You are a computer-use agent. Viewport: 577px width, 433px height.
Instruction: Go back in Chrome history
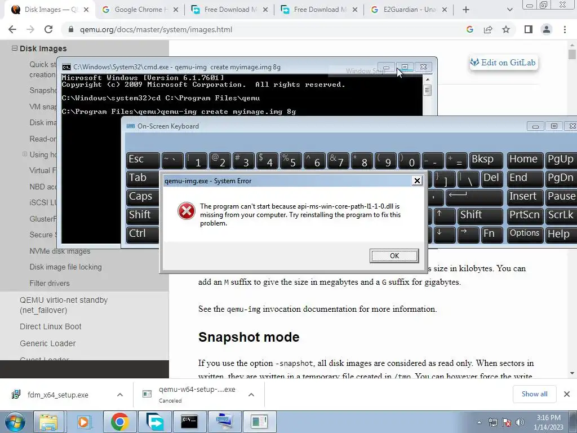point(12,29)
